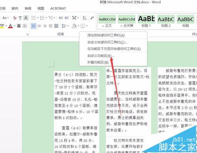Expand the highlight color dropdown arrow

click(6, 26)
